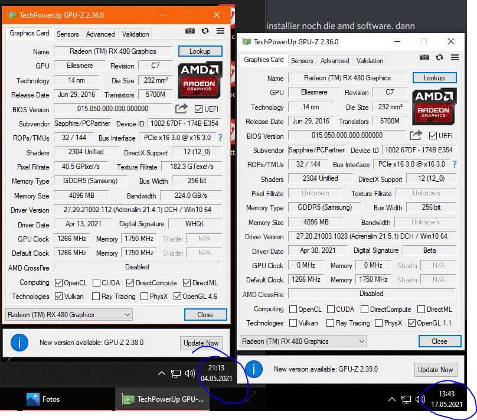Toggle Ray Tracing checkbox in right GPU-Z
This screenshot has height=420, width=477.
[x=330, y=323]
